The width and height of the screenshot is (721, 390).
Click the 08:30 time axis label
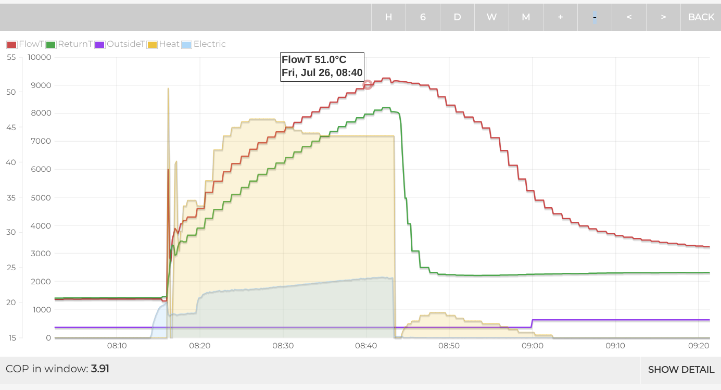[x=283, y=346]
